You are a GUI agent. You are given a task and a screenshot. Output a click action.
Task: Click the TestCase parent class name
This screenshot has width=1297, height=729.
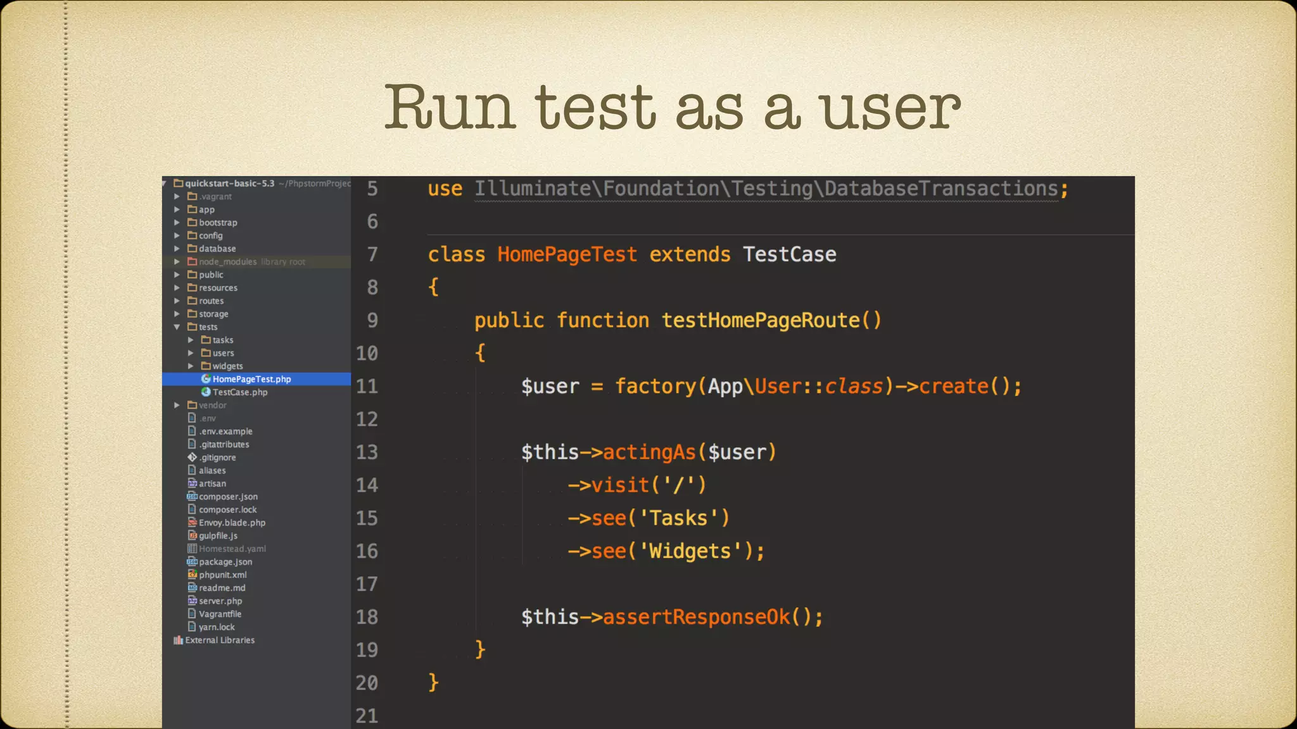[789, 254]
